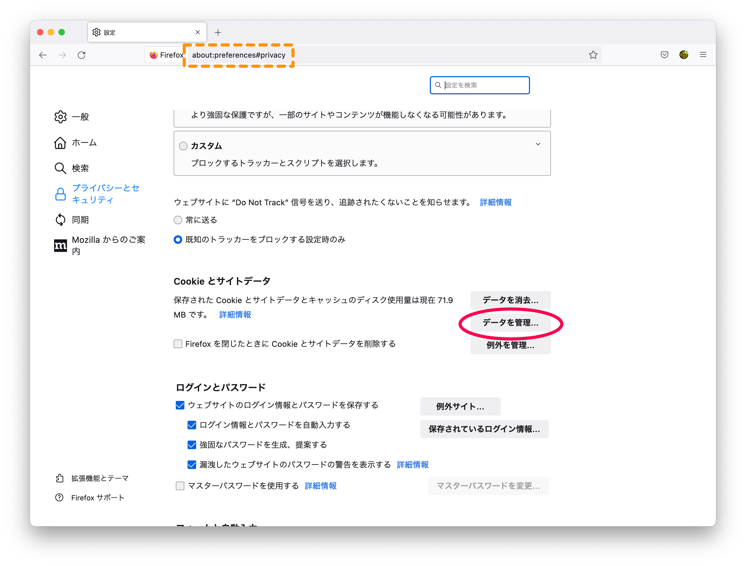Open Mozilla からのご案内 category
The width and height of the screenshot is (746, 566).
100,245
